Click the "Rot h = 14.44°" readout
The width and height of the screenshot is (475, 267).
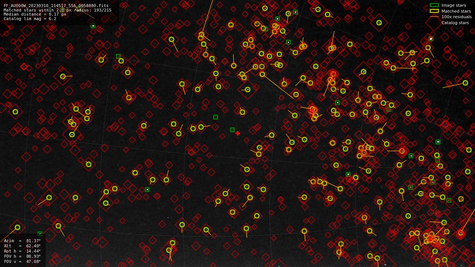click(x=22, y=251)
